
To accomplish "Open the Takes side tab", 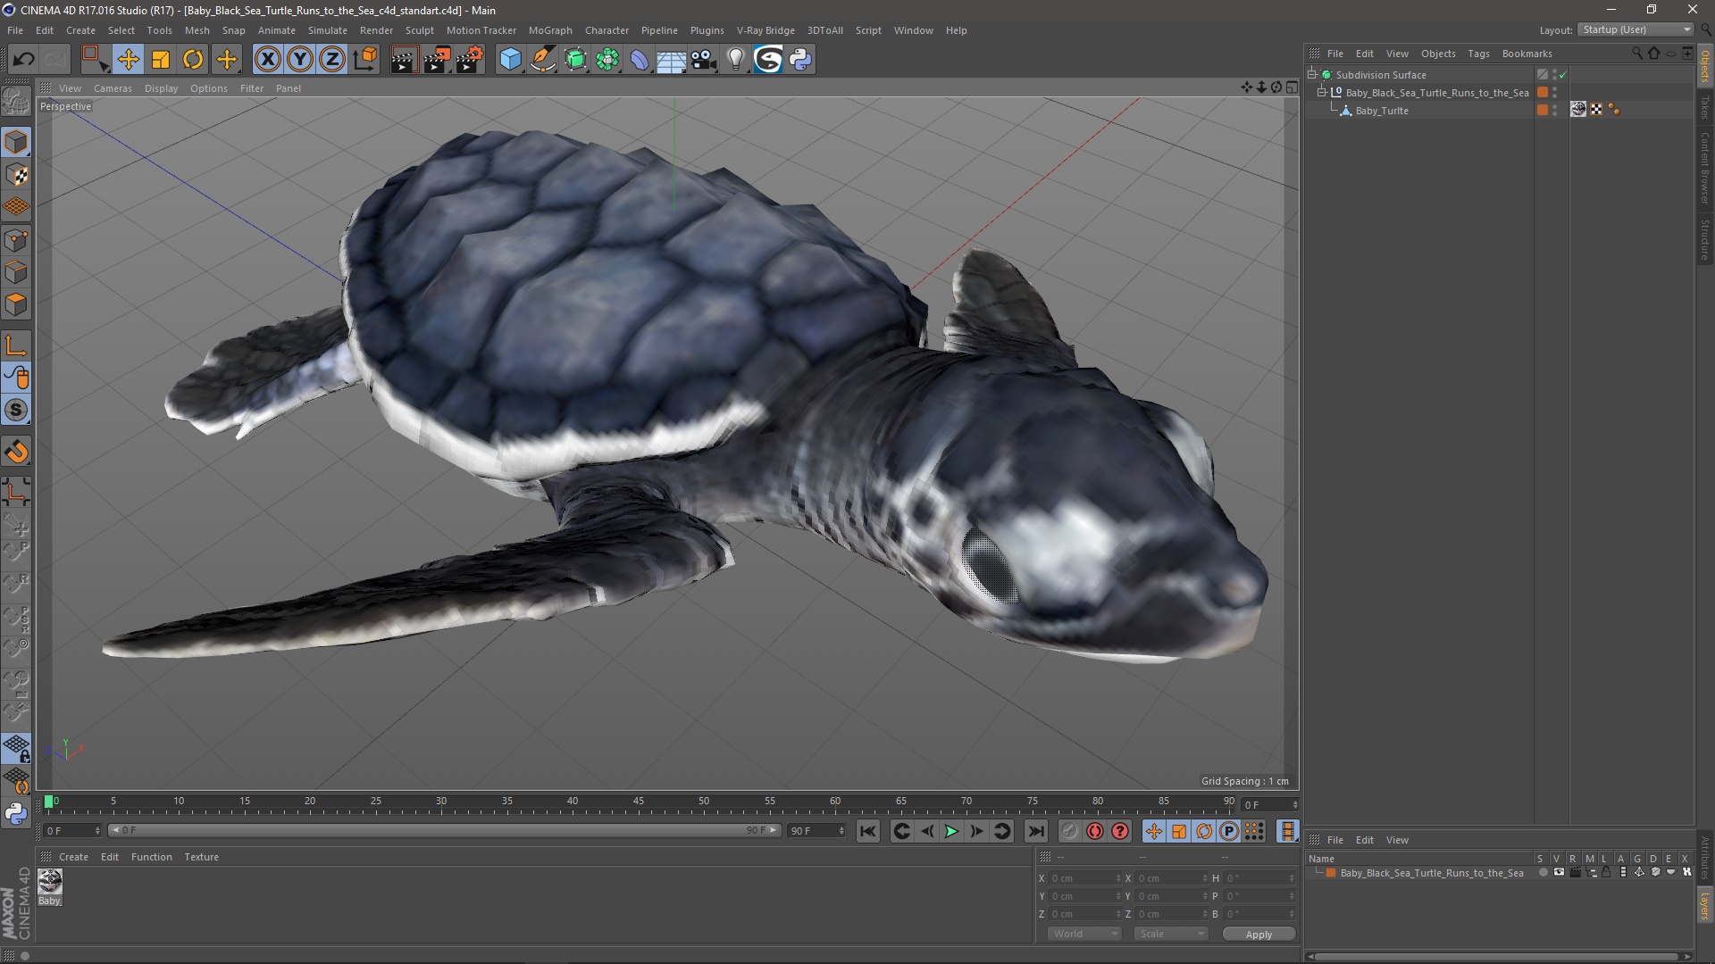I will [x=1704, y=107].
